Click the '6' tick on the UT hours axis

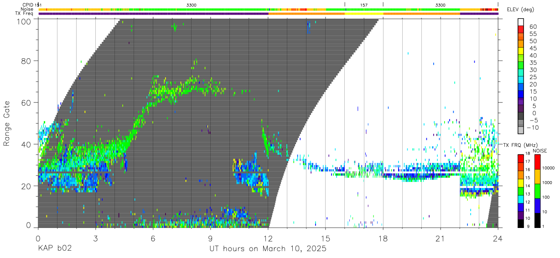(153, 238)
